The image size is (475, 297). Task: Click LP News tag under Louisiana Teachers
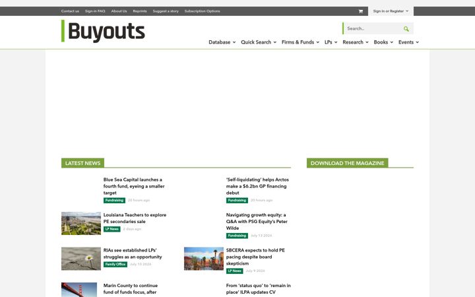pos(111,229)
